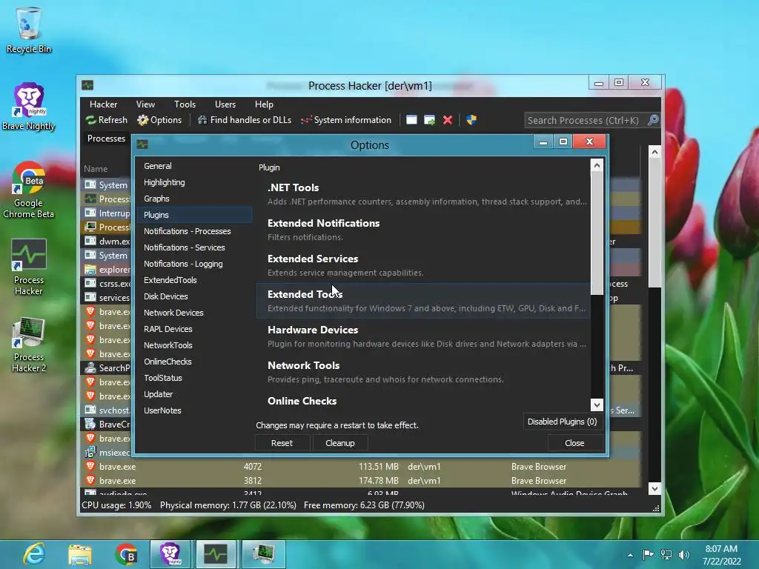759x569 pixels.
Task: Click the Reset button
Action: [x=282, y=443]
